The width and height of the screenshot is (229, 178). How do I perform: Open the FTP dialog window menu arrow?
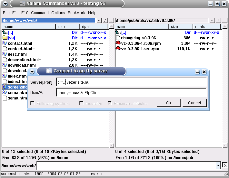pyautogui.click(x=32, y=72)
